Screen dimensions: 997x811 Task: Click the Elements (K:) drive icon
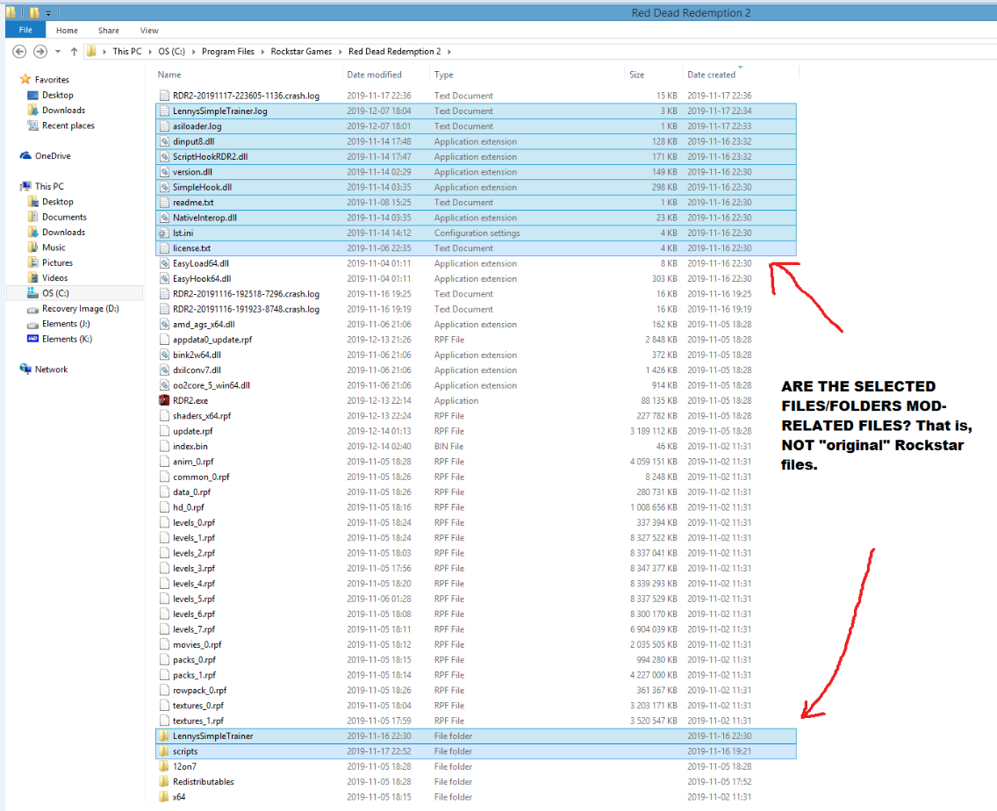click(33, 339)
